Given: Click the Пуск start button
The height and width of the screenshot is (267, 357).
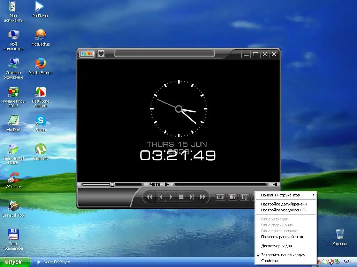Looking at the screenshot, I should point(15,262).
